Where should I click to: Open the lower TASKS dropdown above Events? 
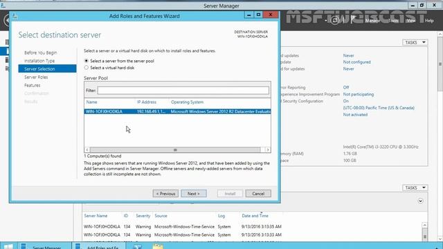point(415,187)
